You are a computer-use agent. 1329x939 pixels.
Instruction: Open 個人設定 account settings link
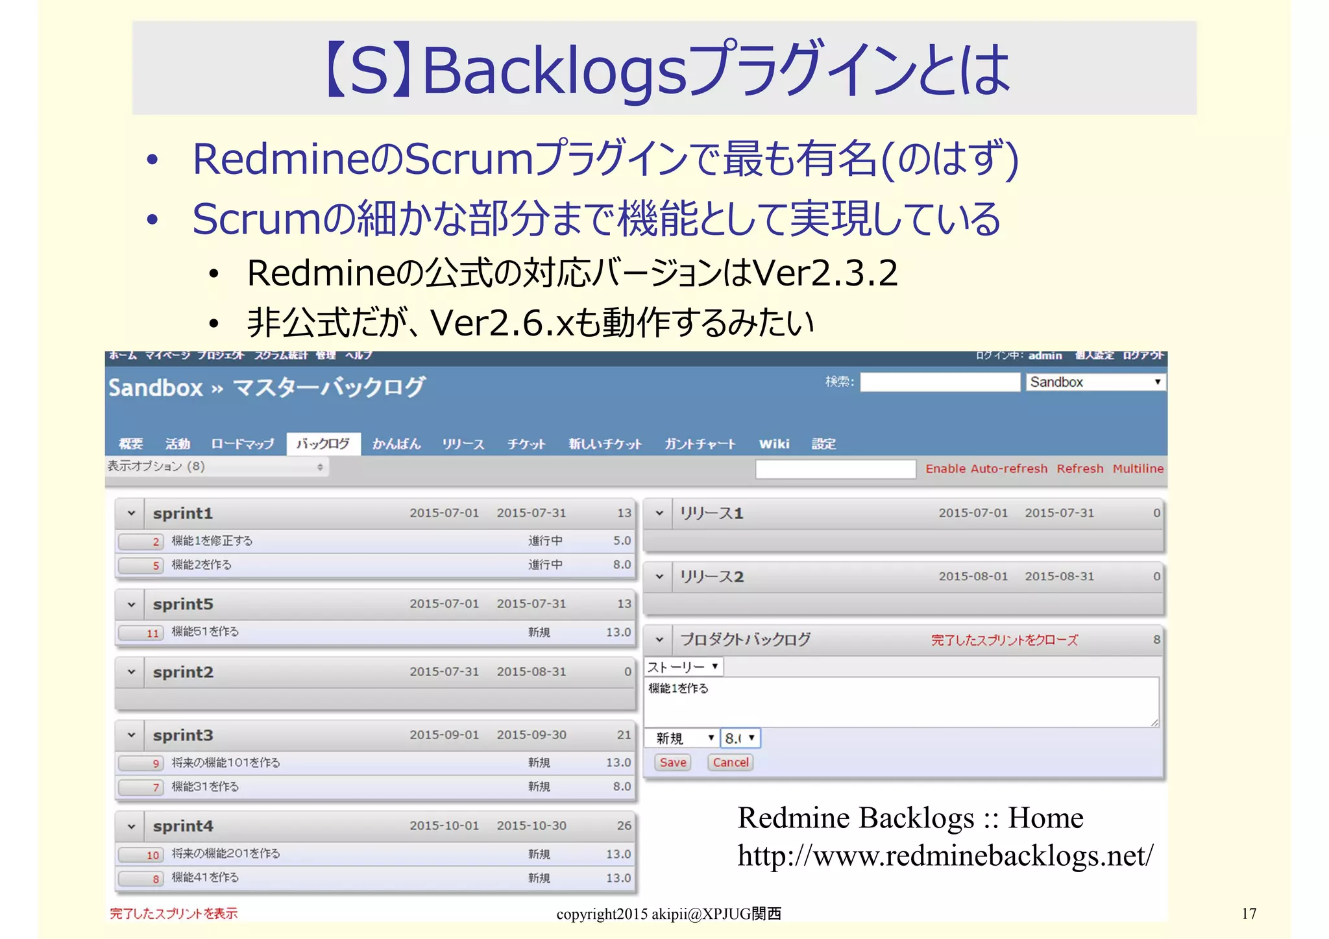pyautogui.click(x=1094, y=356)
